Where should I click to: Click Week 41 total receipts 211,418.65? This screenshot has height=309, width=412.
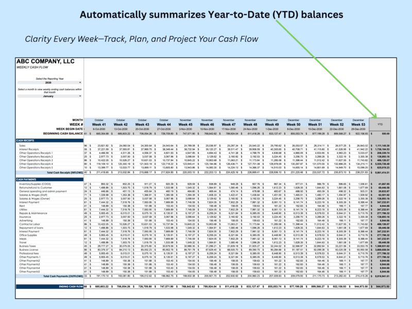(x=102, y=173)
